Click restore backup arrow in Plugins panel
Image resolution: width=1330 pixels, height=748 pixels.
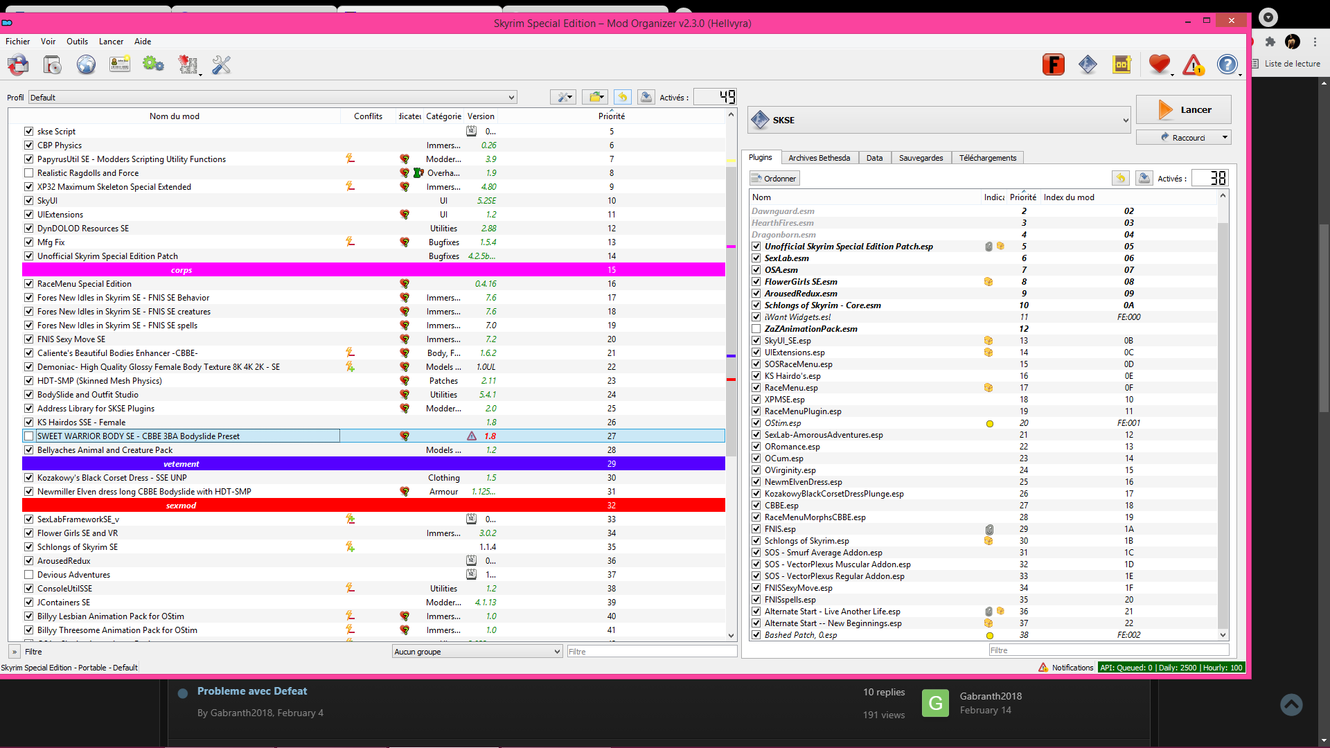click(x=1120, y=178)
